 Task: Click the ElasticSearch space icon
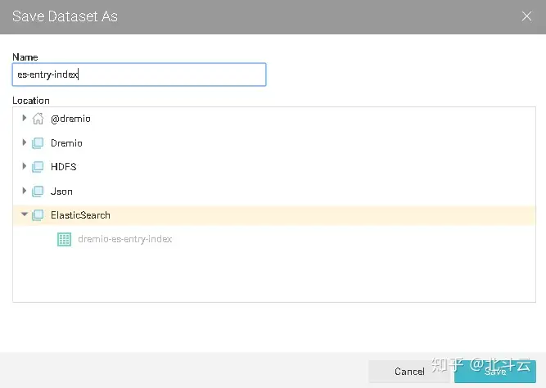[38, 215]
